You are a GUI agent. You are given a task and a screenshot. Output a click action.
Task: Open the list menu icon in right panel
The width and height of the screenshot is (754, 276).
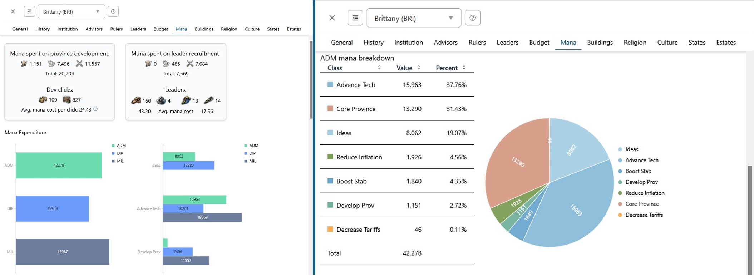[355, 18]
